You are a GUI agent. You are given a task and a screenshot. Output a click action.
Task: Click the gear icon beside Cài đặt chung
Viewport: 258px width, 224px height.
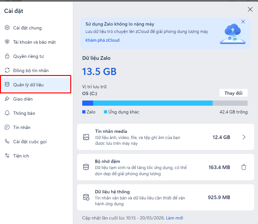(x=7, y=27)
